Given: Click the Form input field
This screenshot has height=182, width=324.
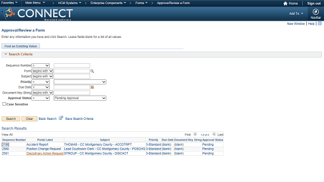Looking at the screenshot, I should [x=72, y=71].
